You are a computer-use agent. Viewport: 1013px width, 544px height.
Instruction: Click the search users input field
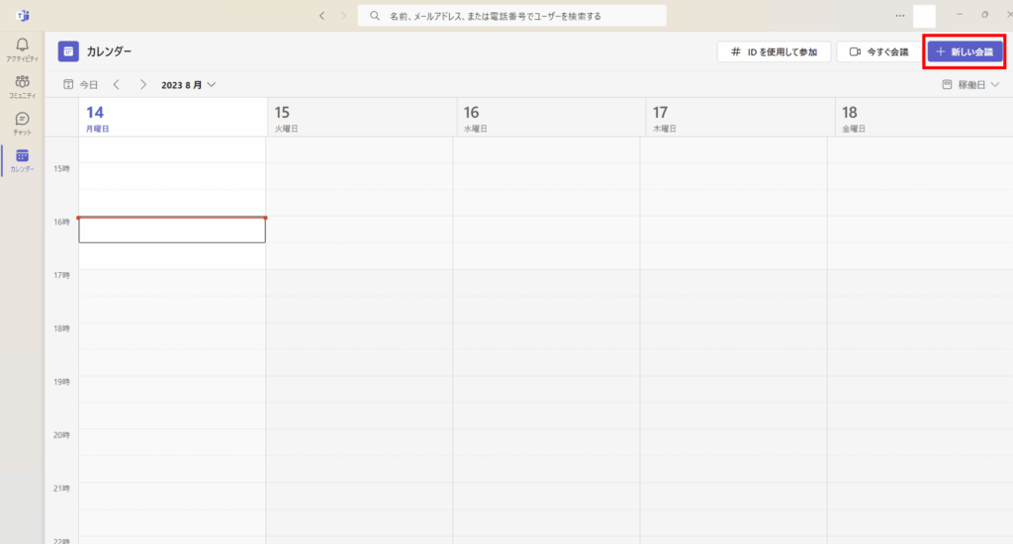[511, 16]
